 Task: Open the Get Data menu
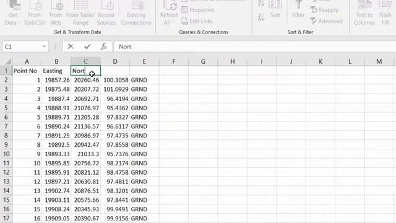tap(12, 13)
